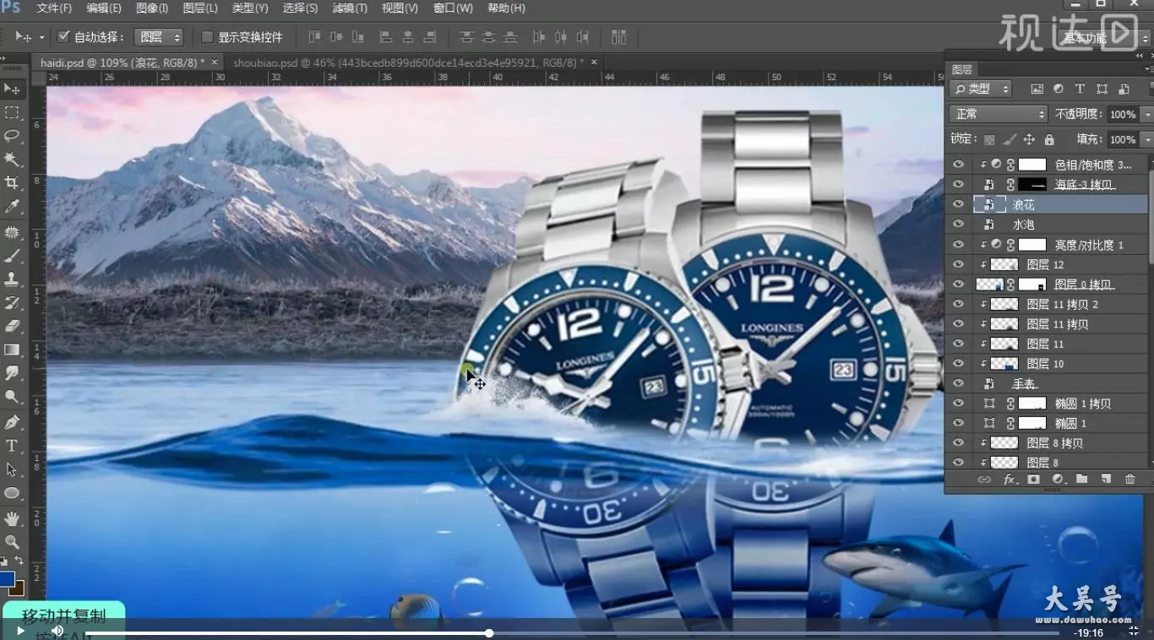Select the 图层 11 拷贝 2 layer

point(1048,304)
